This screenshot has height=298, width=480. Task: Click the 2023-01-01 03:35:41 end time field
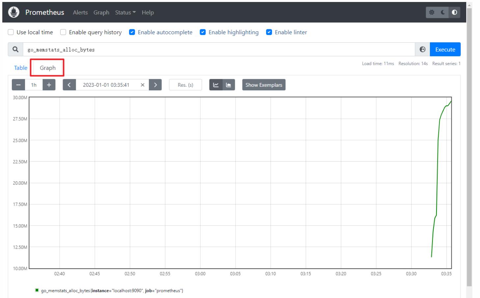tap(106, 85)
